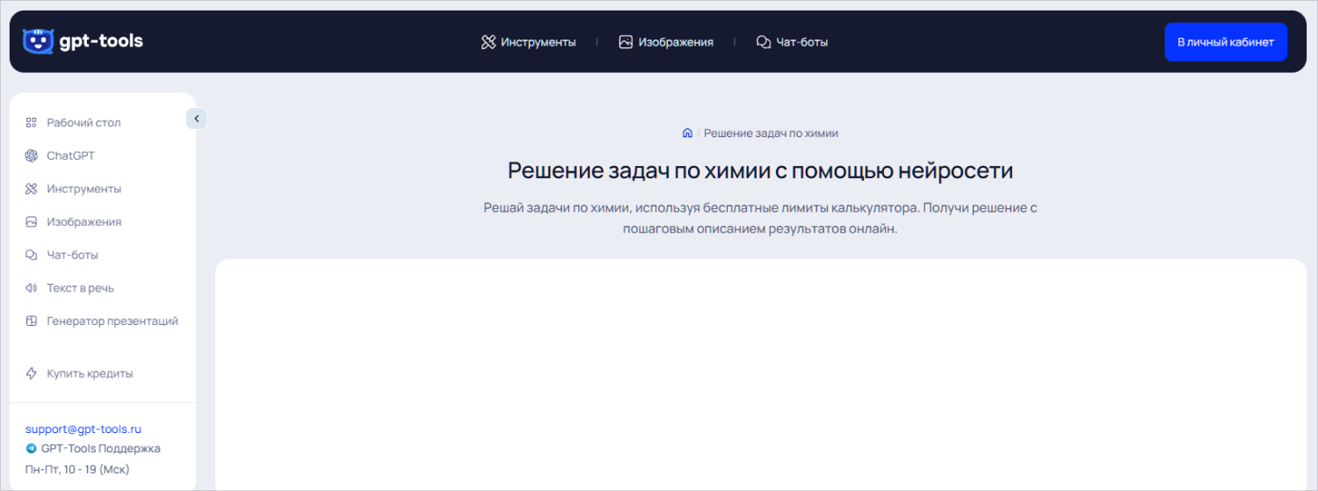Click breadcrumb text Решение задач по химии
The image size is (1318, 491).
(771, 134)
